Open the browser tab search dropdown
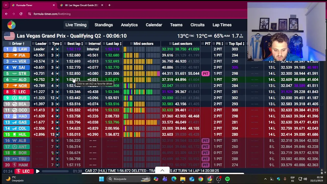Viewport: 327px width, 184px height. tap(6, 5)
